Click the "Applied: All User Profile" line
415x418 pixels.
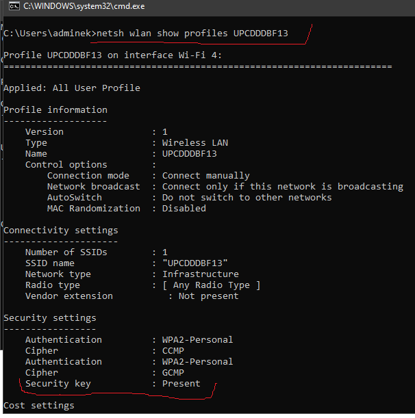point(72,88)
